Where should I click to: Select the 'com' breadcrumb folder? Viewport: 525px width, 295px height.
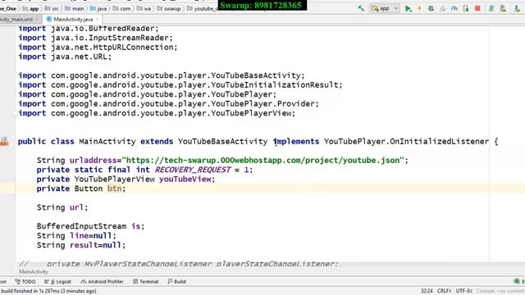(x=122, y=9)
